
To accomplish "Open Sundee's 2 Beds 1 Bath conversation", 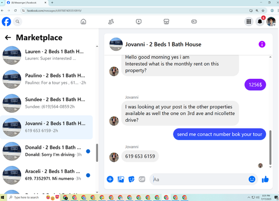I will pyautogui.click(x=46, y=103).
